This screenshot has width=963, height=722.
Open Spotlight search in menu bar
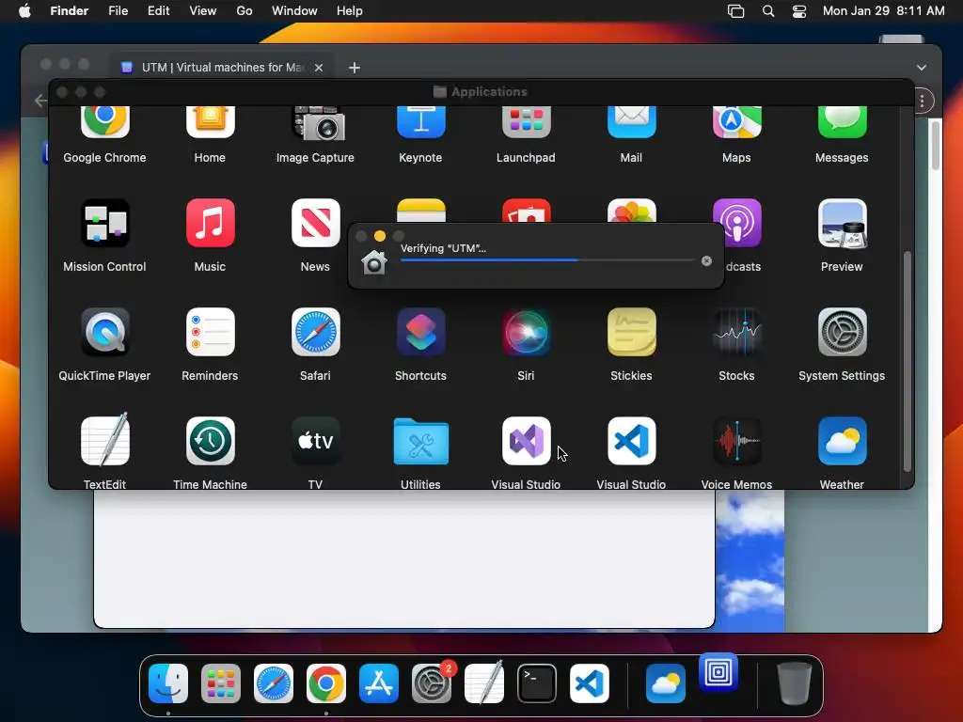click(x=768, y=11)
